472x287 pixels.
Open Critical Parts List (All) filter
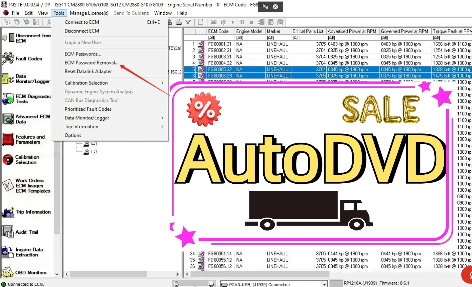tap(309, 38)
